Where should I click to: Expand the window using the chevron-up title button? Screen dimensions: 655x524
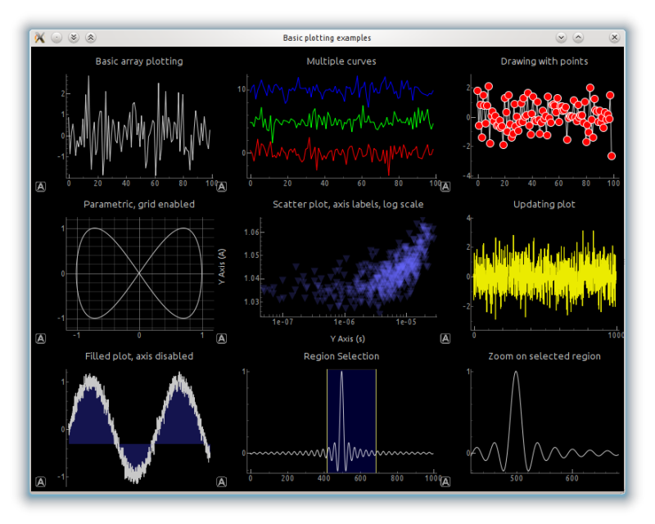click(91, 37)
